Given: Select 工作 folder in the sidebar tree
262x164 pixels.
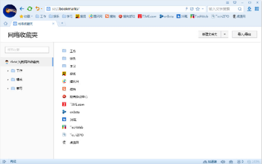Looking at the screenshot, I should [17, 71].
